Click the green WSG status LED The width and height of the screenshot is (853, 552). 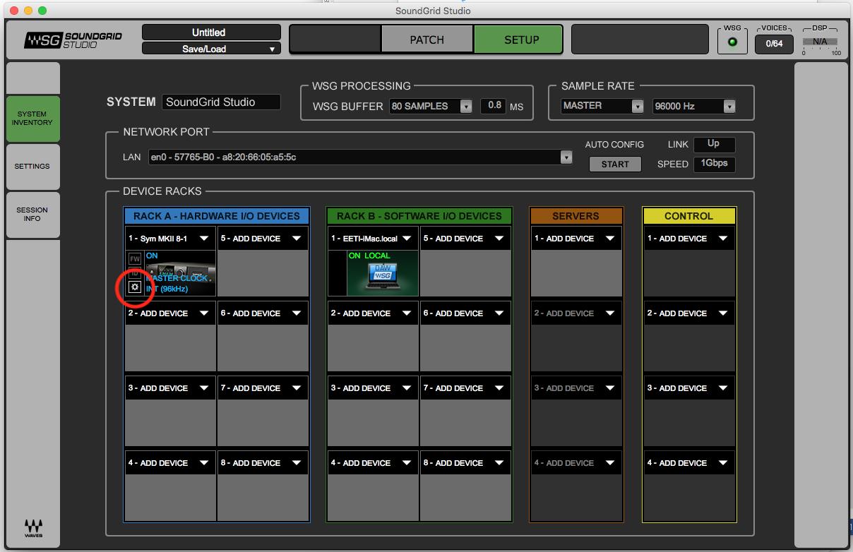(732, 42)
